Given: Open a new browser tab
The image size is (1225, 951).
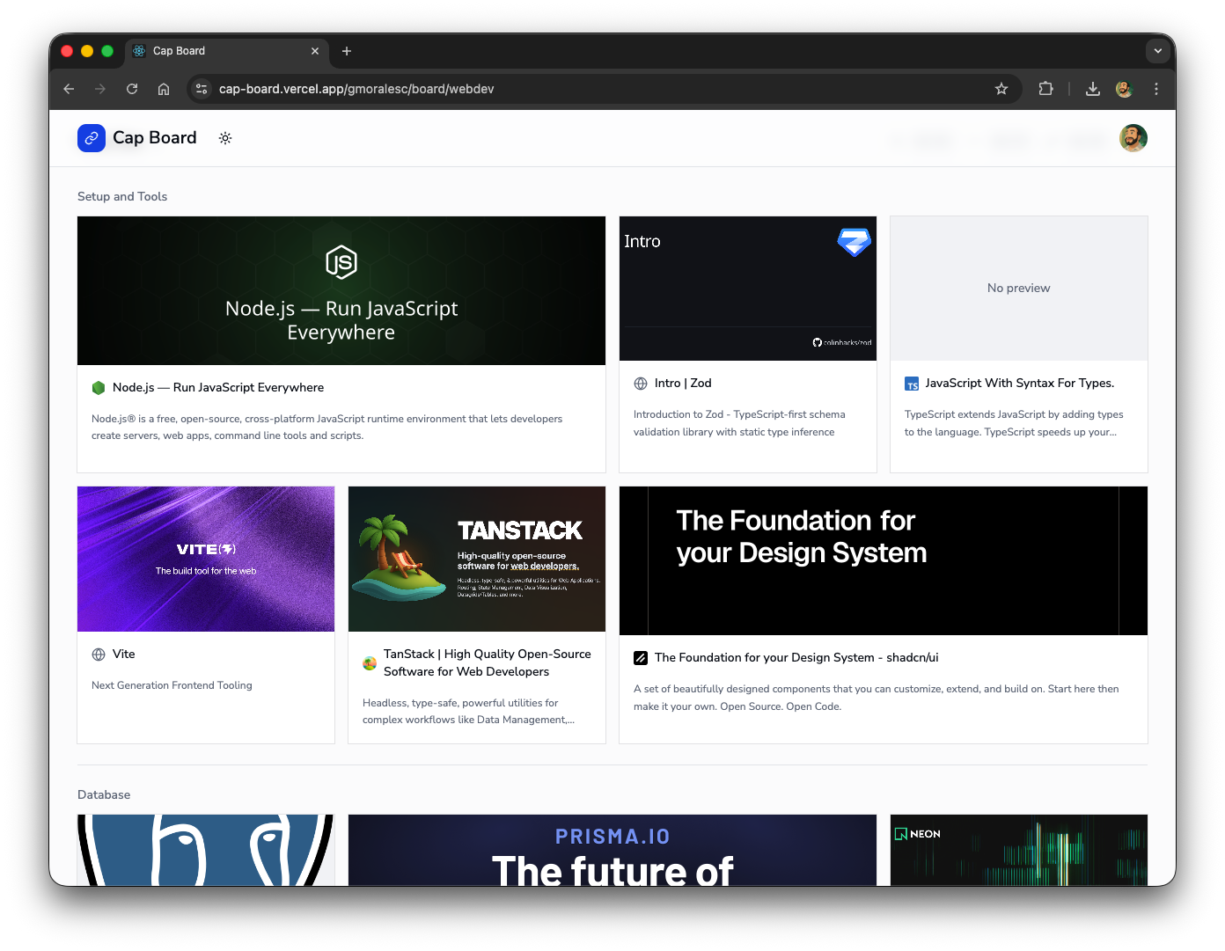Looking at the screenshot, I should click(347, 51).
